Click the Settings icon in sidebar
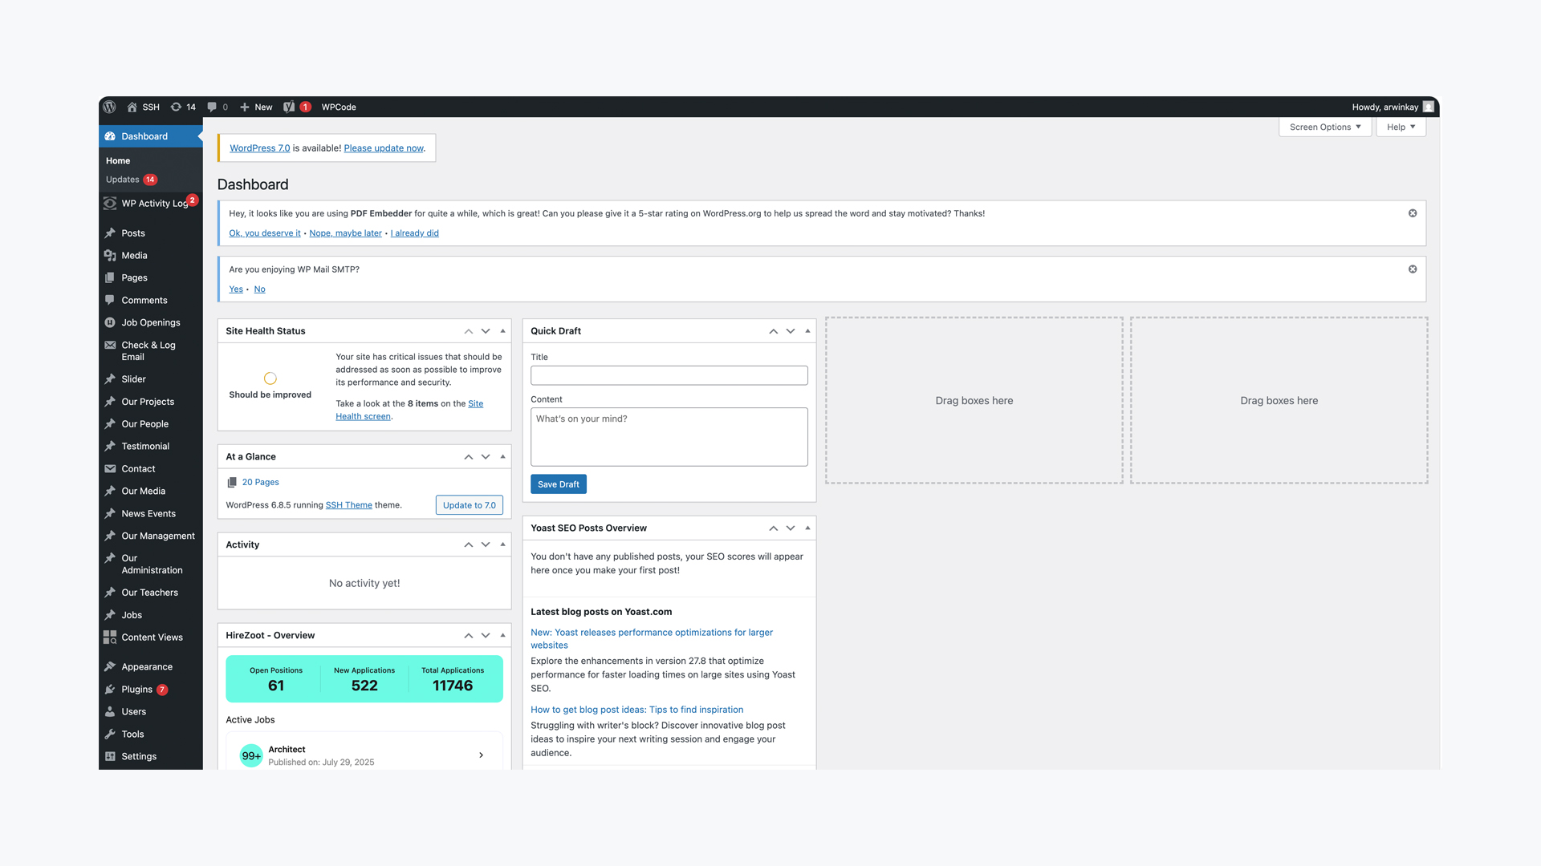The image size is (1541, 866). click(x=110, y=757)
